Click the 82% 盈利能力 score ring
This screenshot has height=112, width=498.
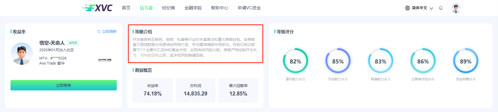[x=295, y=61]
